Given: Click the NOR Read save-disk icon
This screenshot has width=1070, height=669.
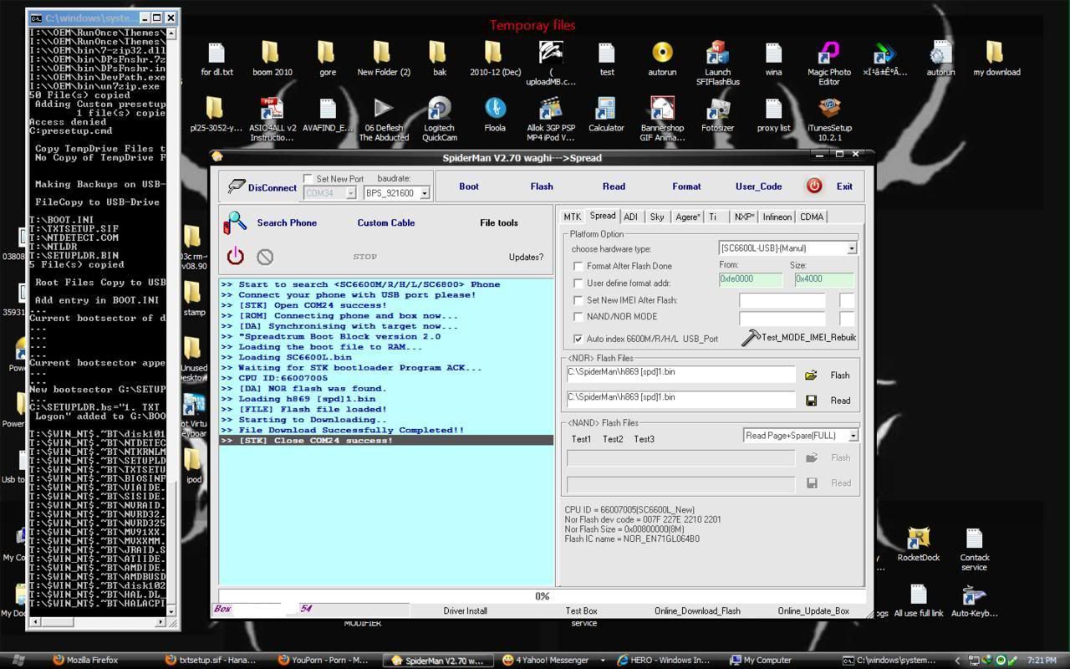Looking at the screenshot, I should tap(811, 401).
